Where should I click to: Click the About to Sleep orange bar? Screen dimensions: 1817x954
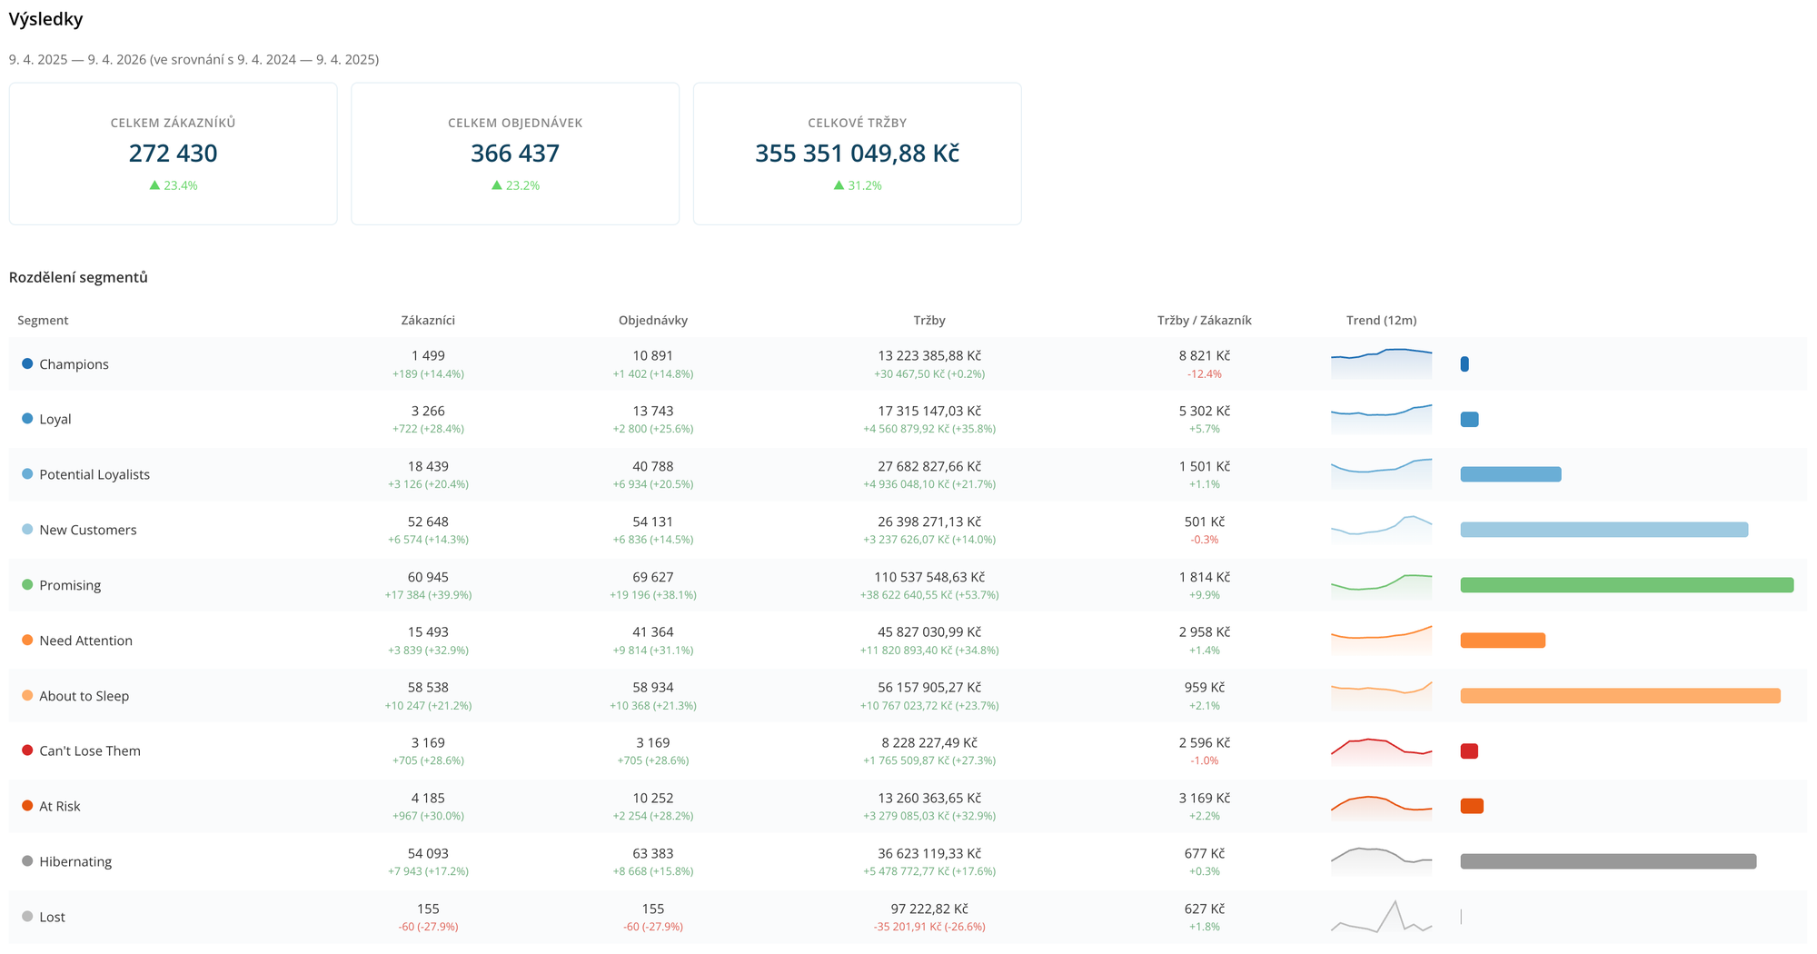(1620, 696)
